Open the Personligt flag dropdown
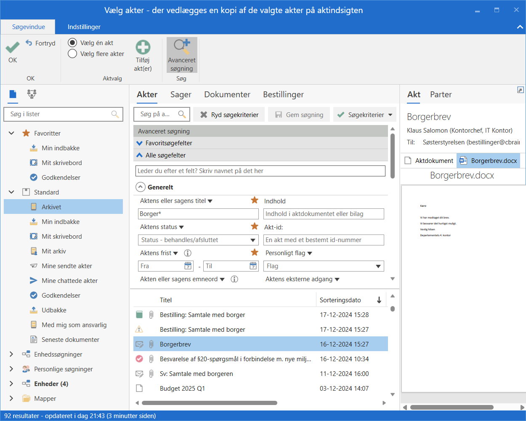The image size is (526, 421). pos(324,266)
